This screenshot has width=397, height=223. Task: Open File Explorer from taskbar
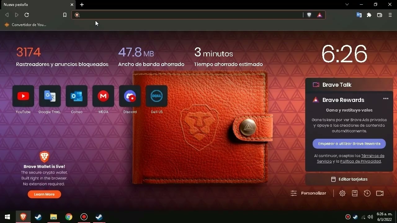click(54, 217)
